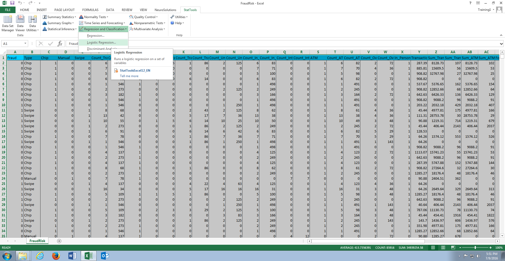Screen dimensions: 505x261
Task: Switch to the REVIEW ribbon tab
Action: coord(127,10)
